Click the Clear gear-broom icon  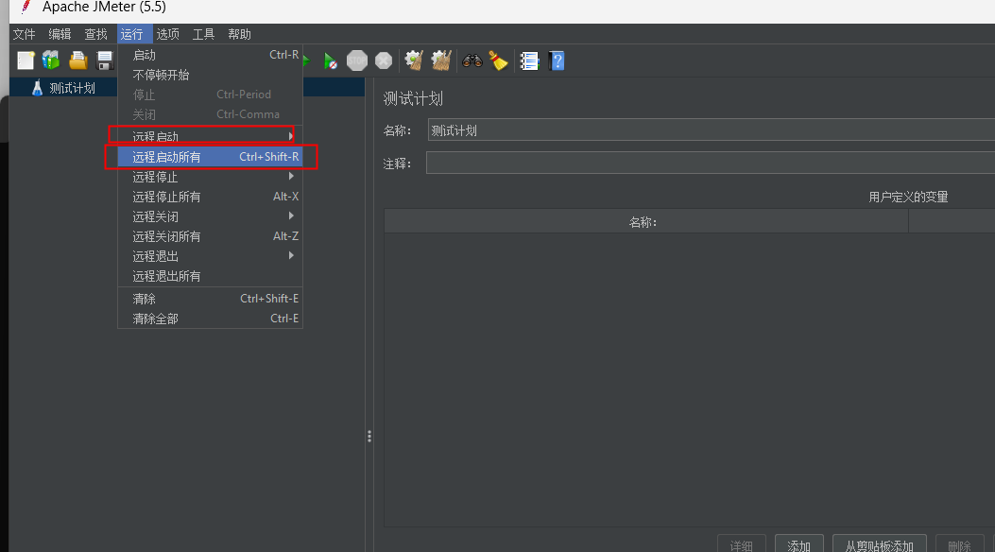tap(415, 60)
